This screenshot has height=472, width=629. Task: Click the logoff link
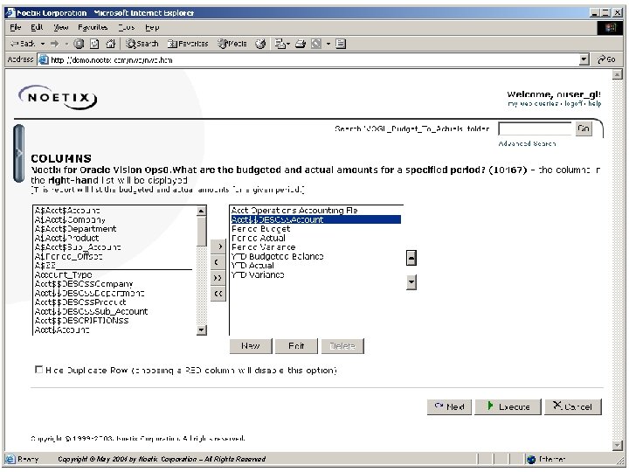coord(574,103)
